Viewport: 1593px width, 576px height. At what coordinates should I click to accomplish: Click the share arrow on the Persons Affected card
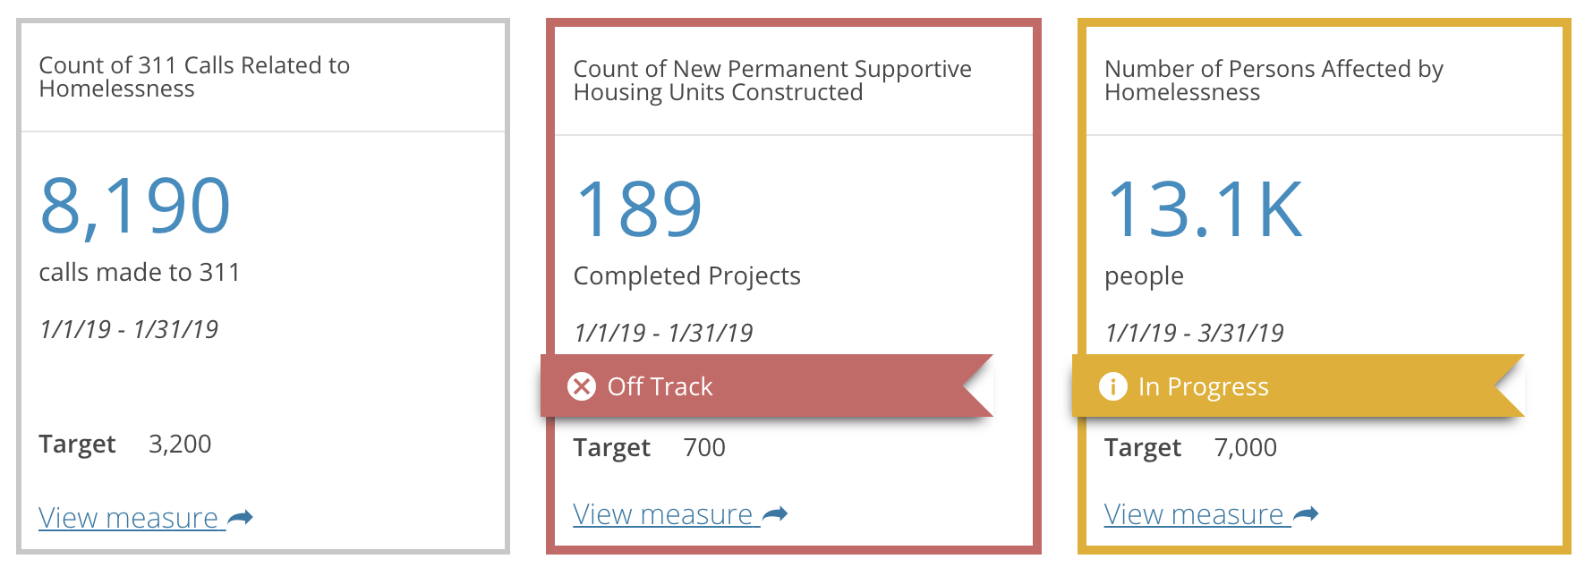(1307, 514)
